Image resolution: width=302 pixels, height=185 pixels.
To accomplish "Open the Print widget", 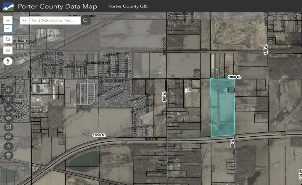I will [9, 155].
